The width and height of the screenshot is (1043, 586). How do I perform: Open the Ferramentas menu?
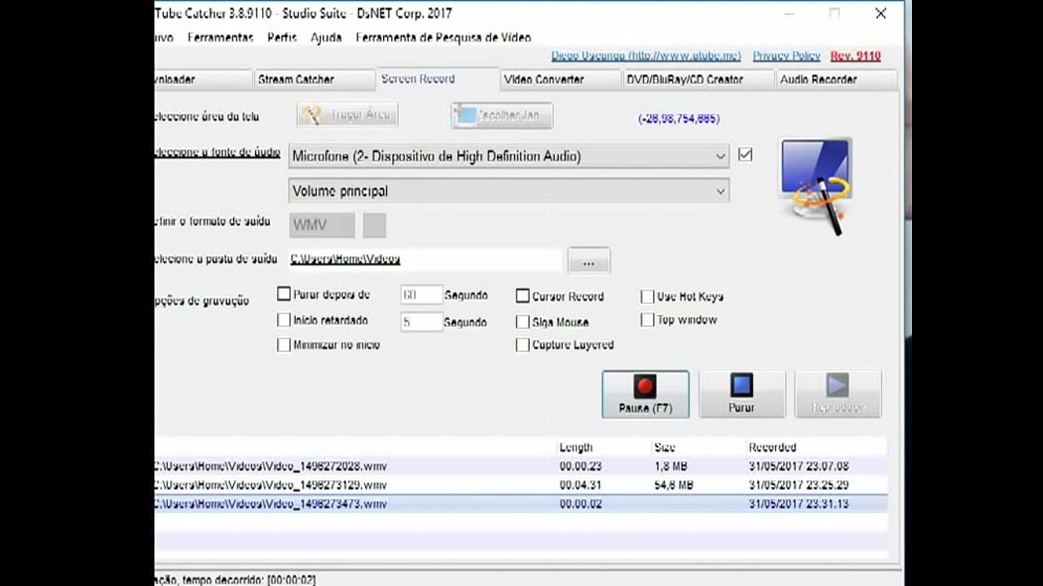[x=220, y=37]
